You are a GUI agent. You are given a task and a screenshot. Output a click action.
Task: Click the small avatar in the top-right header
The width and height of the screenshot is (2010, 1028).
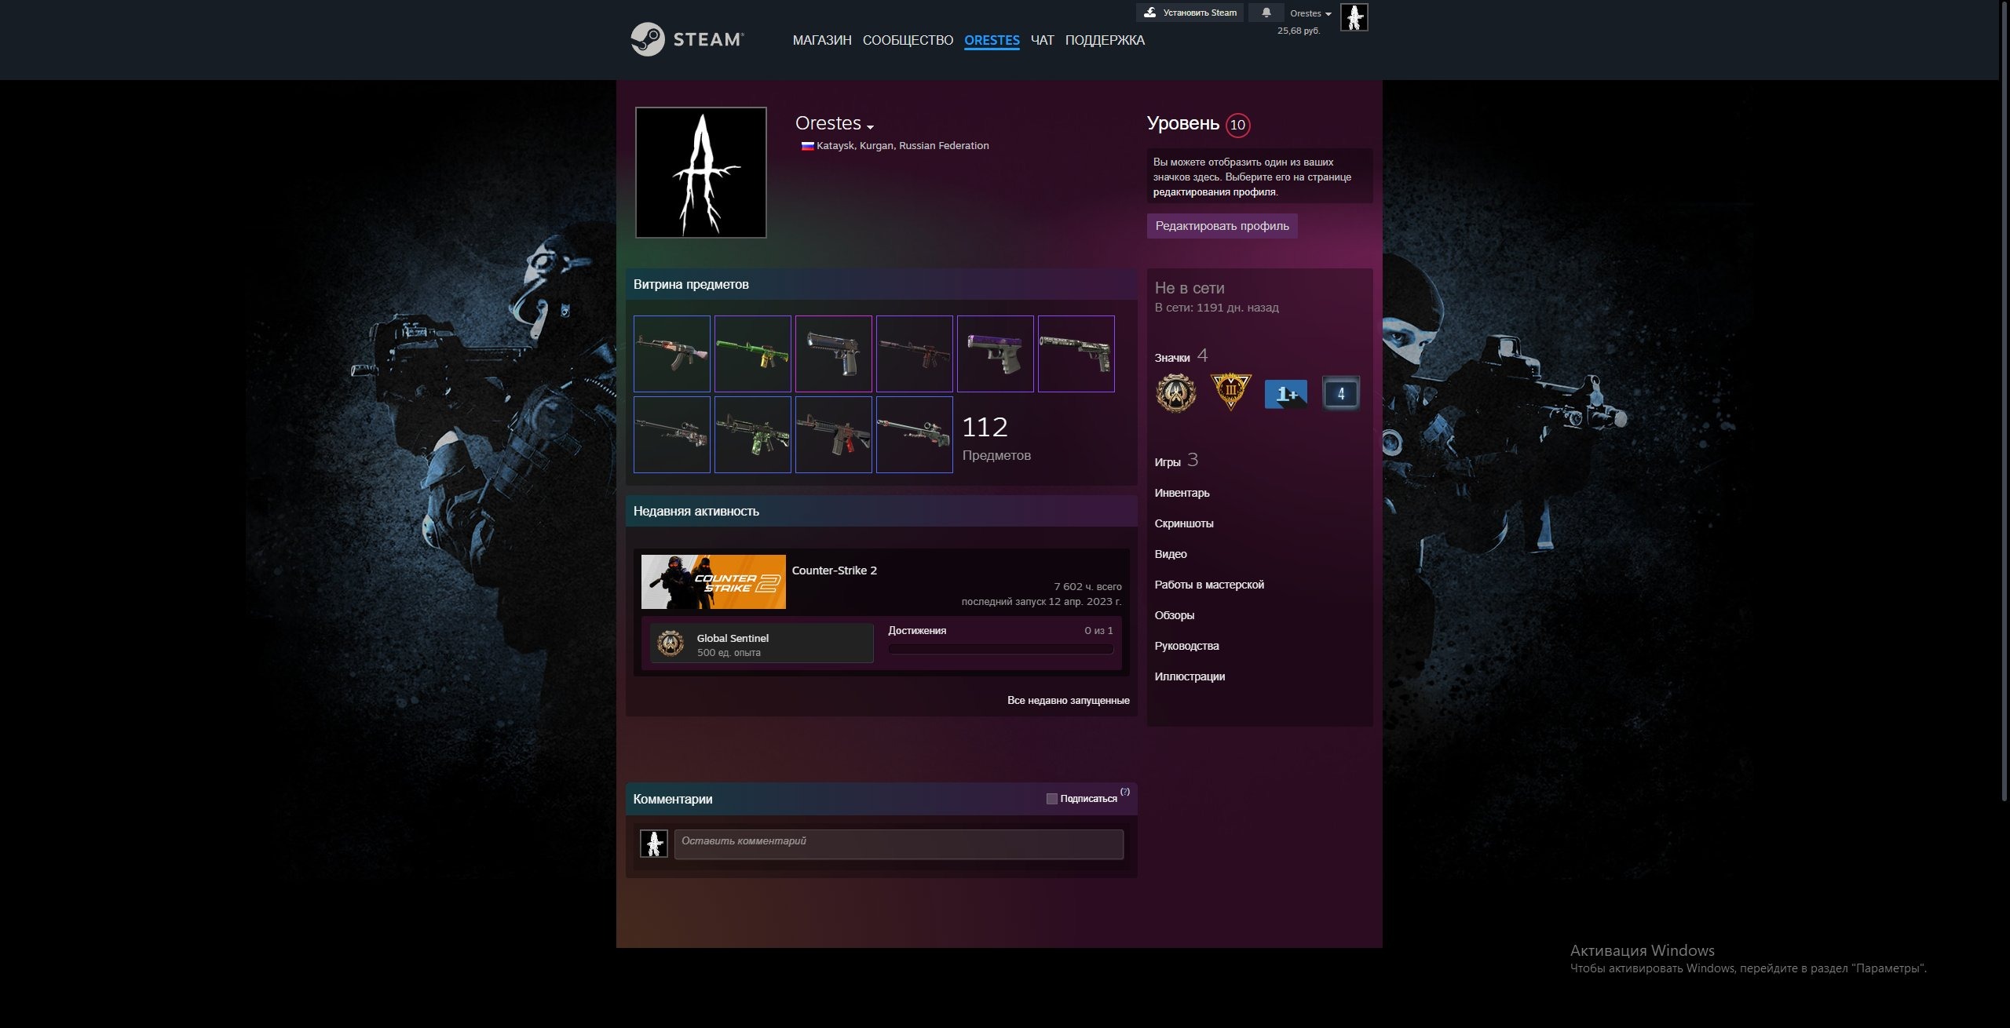pos(1354,17)
